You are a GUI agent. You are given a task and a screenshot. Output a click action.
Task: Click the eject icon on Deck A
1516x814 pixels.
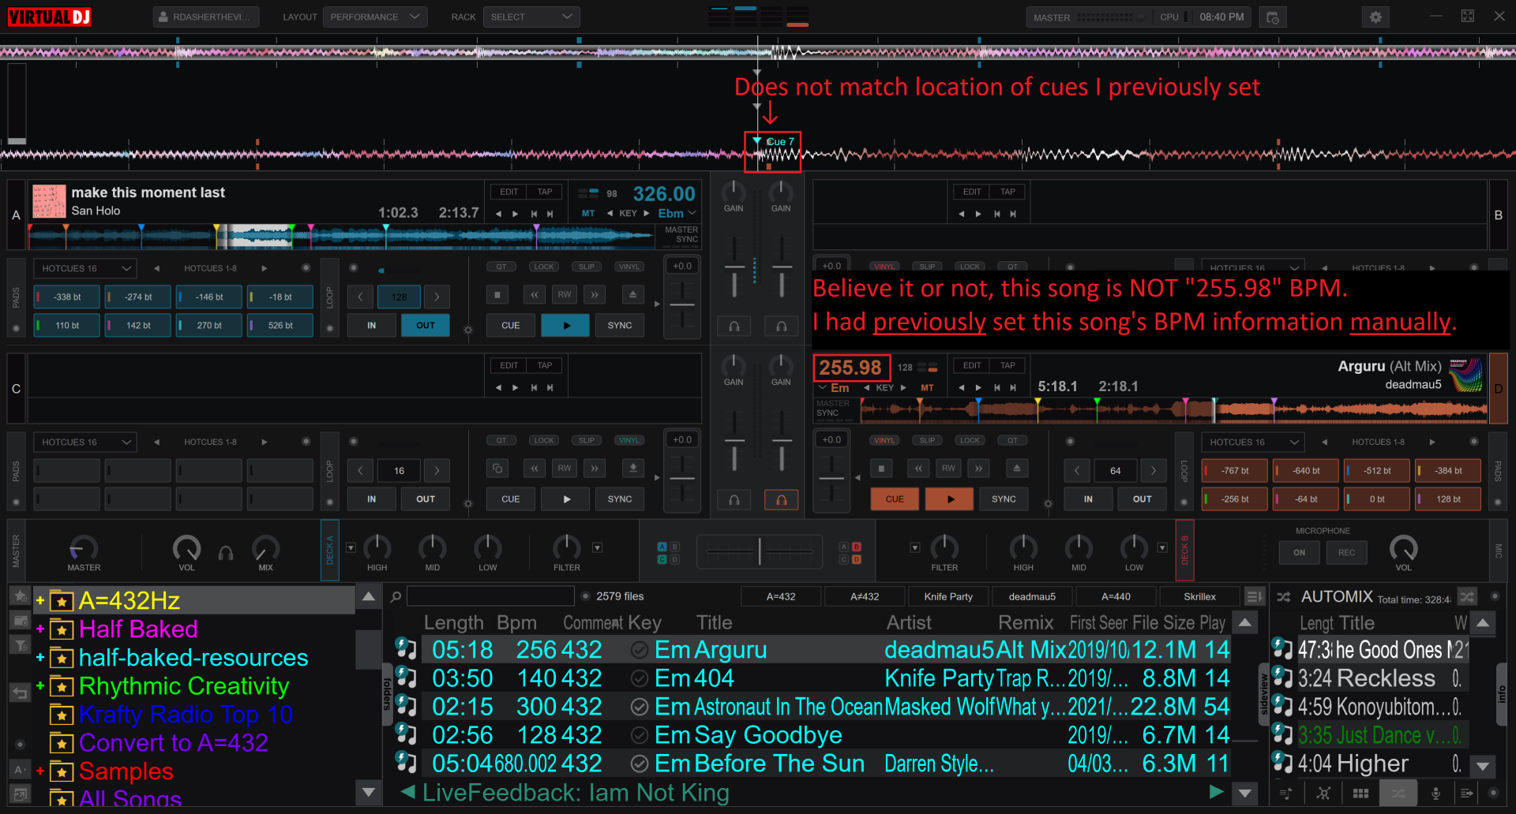pos(632,295)
